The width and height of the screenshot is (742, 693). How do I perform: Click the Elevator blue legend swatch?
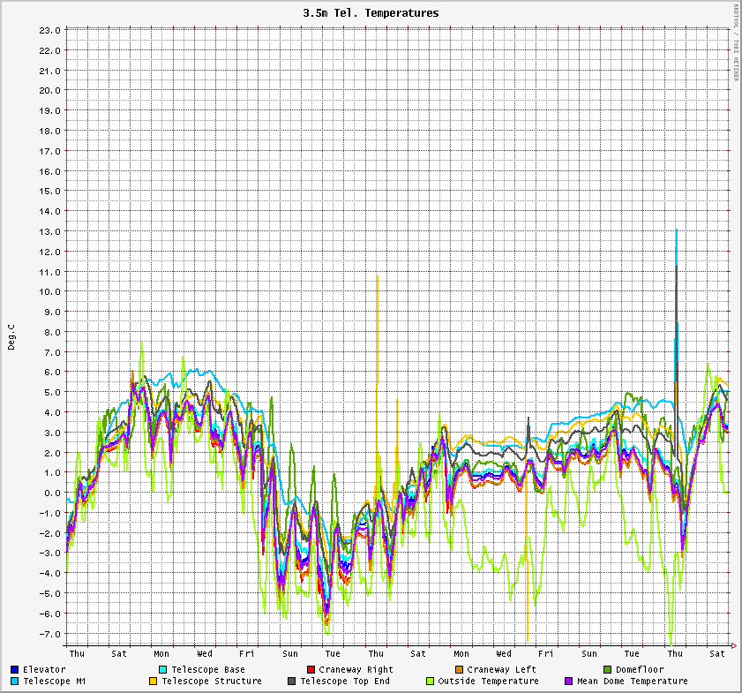point(15,670)
